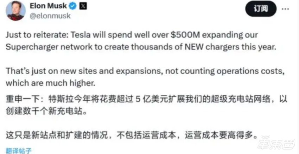Viewport: 299px width, 154px height.
Task: Click the "Just to reiterate" sentence start
Action: pyautogui.click(x=33, y=35)
